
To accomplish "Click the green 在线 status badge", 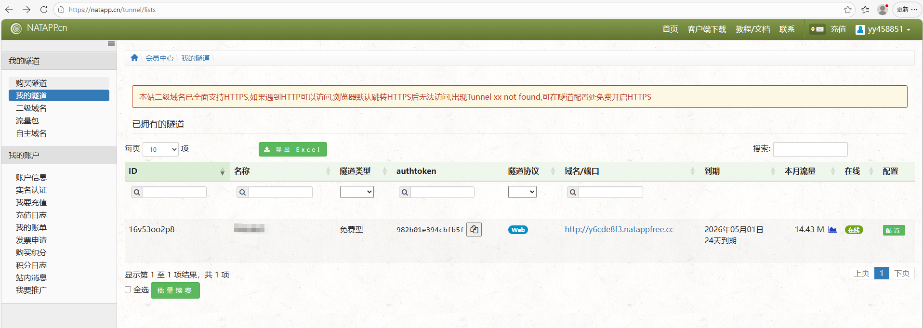I will pyautogui.click(x=854, y=230).
